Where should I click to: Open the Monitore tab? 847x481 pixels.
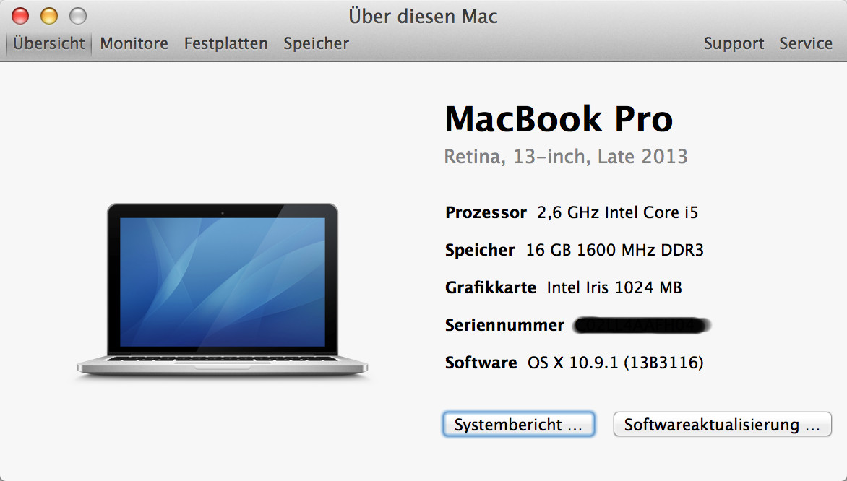click(x=134, y=43)
